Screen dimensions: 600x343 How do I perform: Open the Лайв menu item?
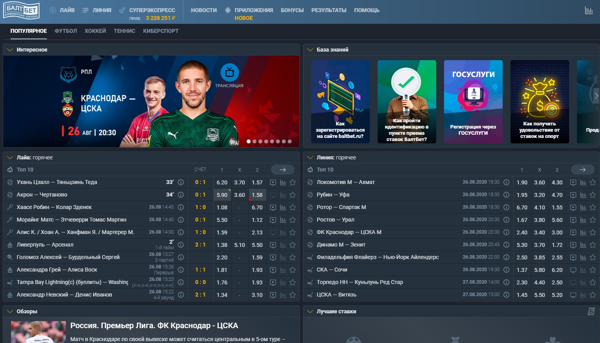tap(62, 10)
